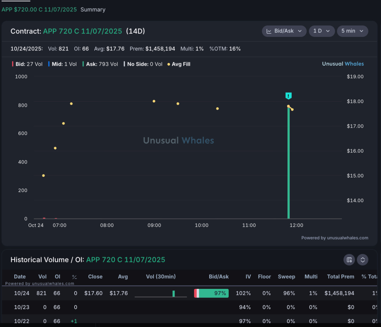Open the Bid/Ask chart type dropdown
Viewport: 381px width, 327px height.
(284, 31)
